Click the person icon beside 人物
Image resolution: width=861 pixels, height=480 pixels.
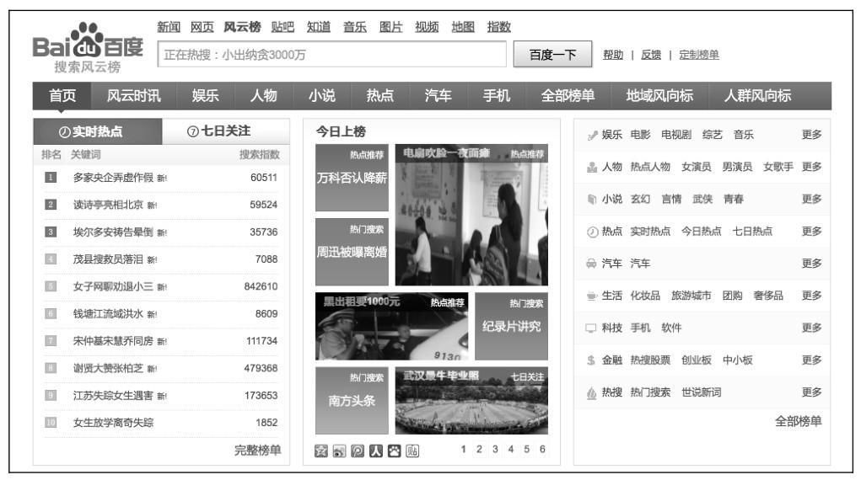click(x=592, y=168)
